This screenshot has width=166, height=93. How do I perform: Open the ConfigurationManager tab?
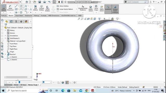pos(16,21)
